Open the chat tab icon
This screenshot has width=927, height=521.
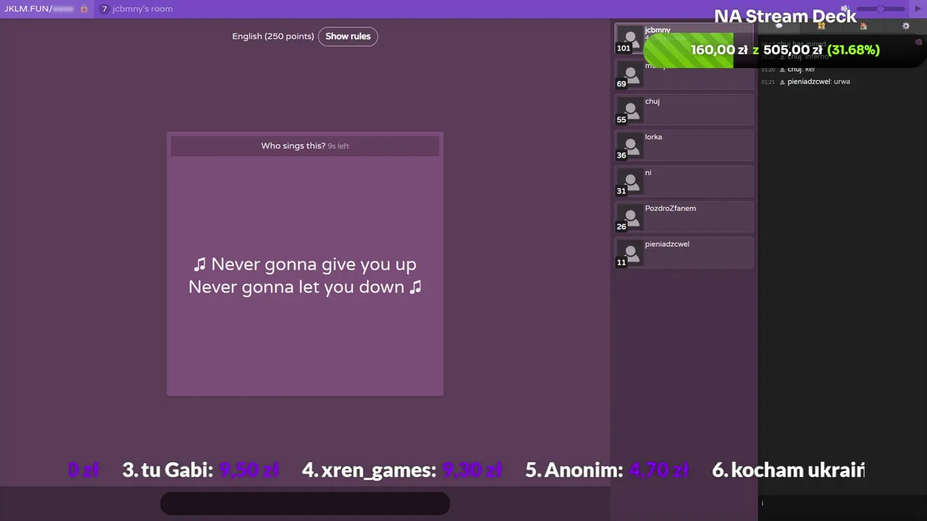[x=779, y=26]
